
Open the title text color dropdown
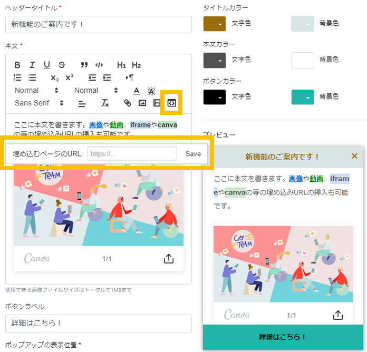[x=215, y=24]
